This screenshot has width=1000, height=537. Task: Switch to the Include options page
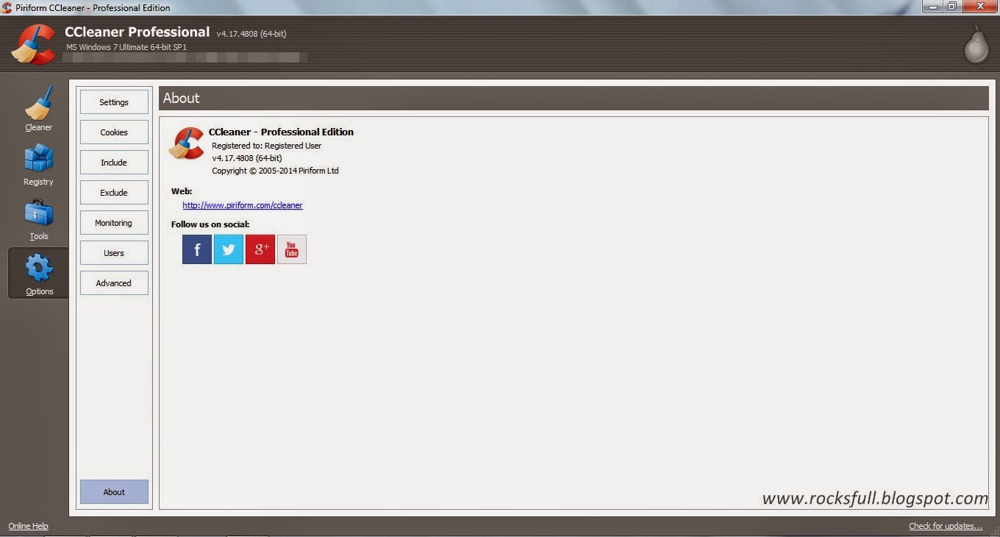[x=114, y=163]
